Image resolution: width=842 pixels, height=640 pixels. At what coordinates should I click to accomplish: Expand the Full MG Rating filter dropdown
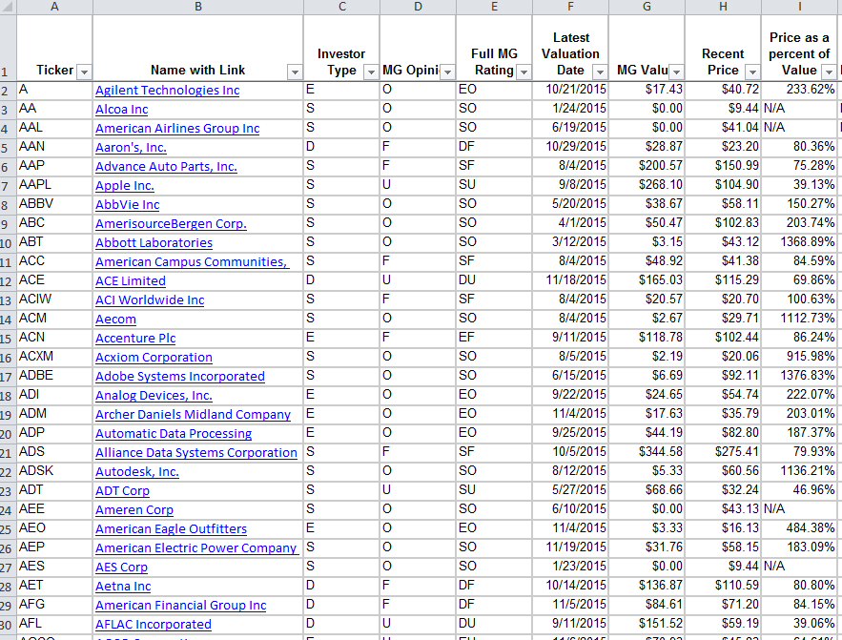[524, 72]
